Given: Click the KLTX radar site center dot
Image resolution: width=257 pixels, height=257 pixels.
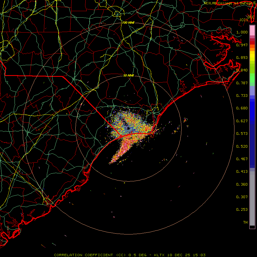Looking at the screenshot, I should pyautogui.click(x=128, y=128).
